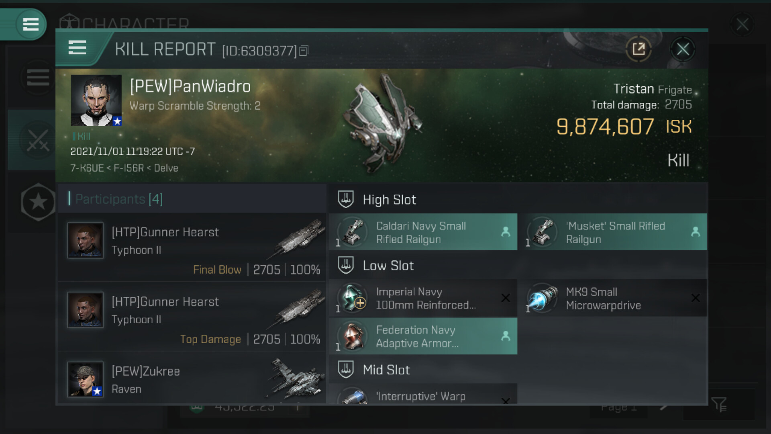
Task: Open the Kill Report menu icon
Action: point(77,48)
